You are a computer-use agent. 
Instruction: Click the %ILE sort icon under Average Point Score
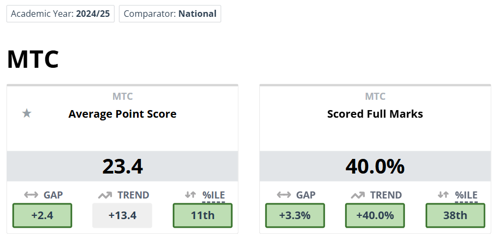[190, 195]
